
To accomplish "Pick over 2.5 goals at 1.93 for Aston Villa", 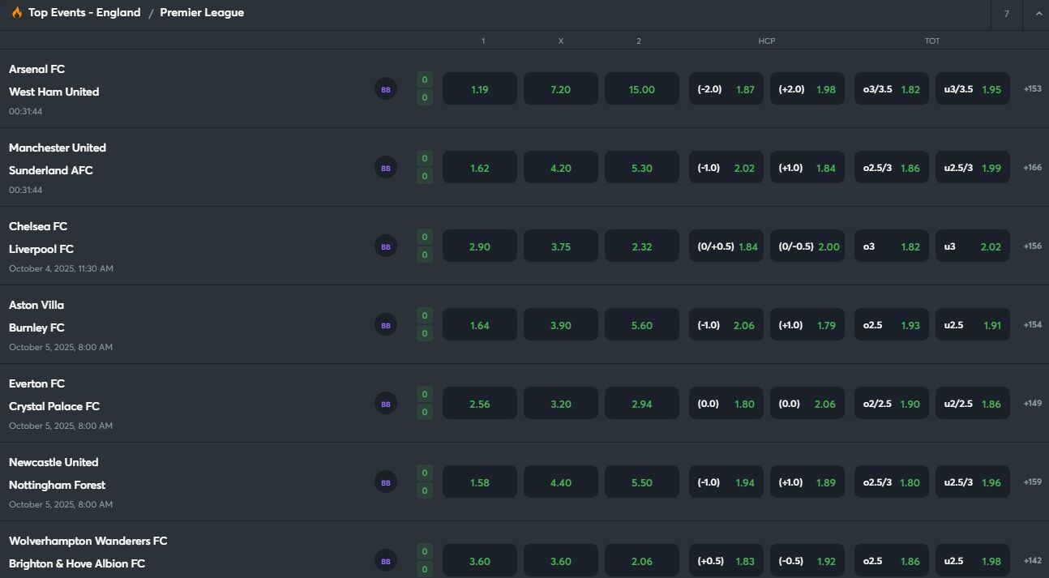I will (889, 325).
